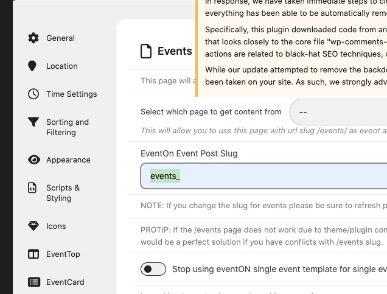Click the black-hat SEO notice paragraph
Screen dimensions: 387x294
(296, 42)
